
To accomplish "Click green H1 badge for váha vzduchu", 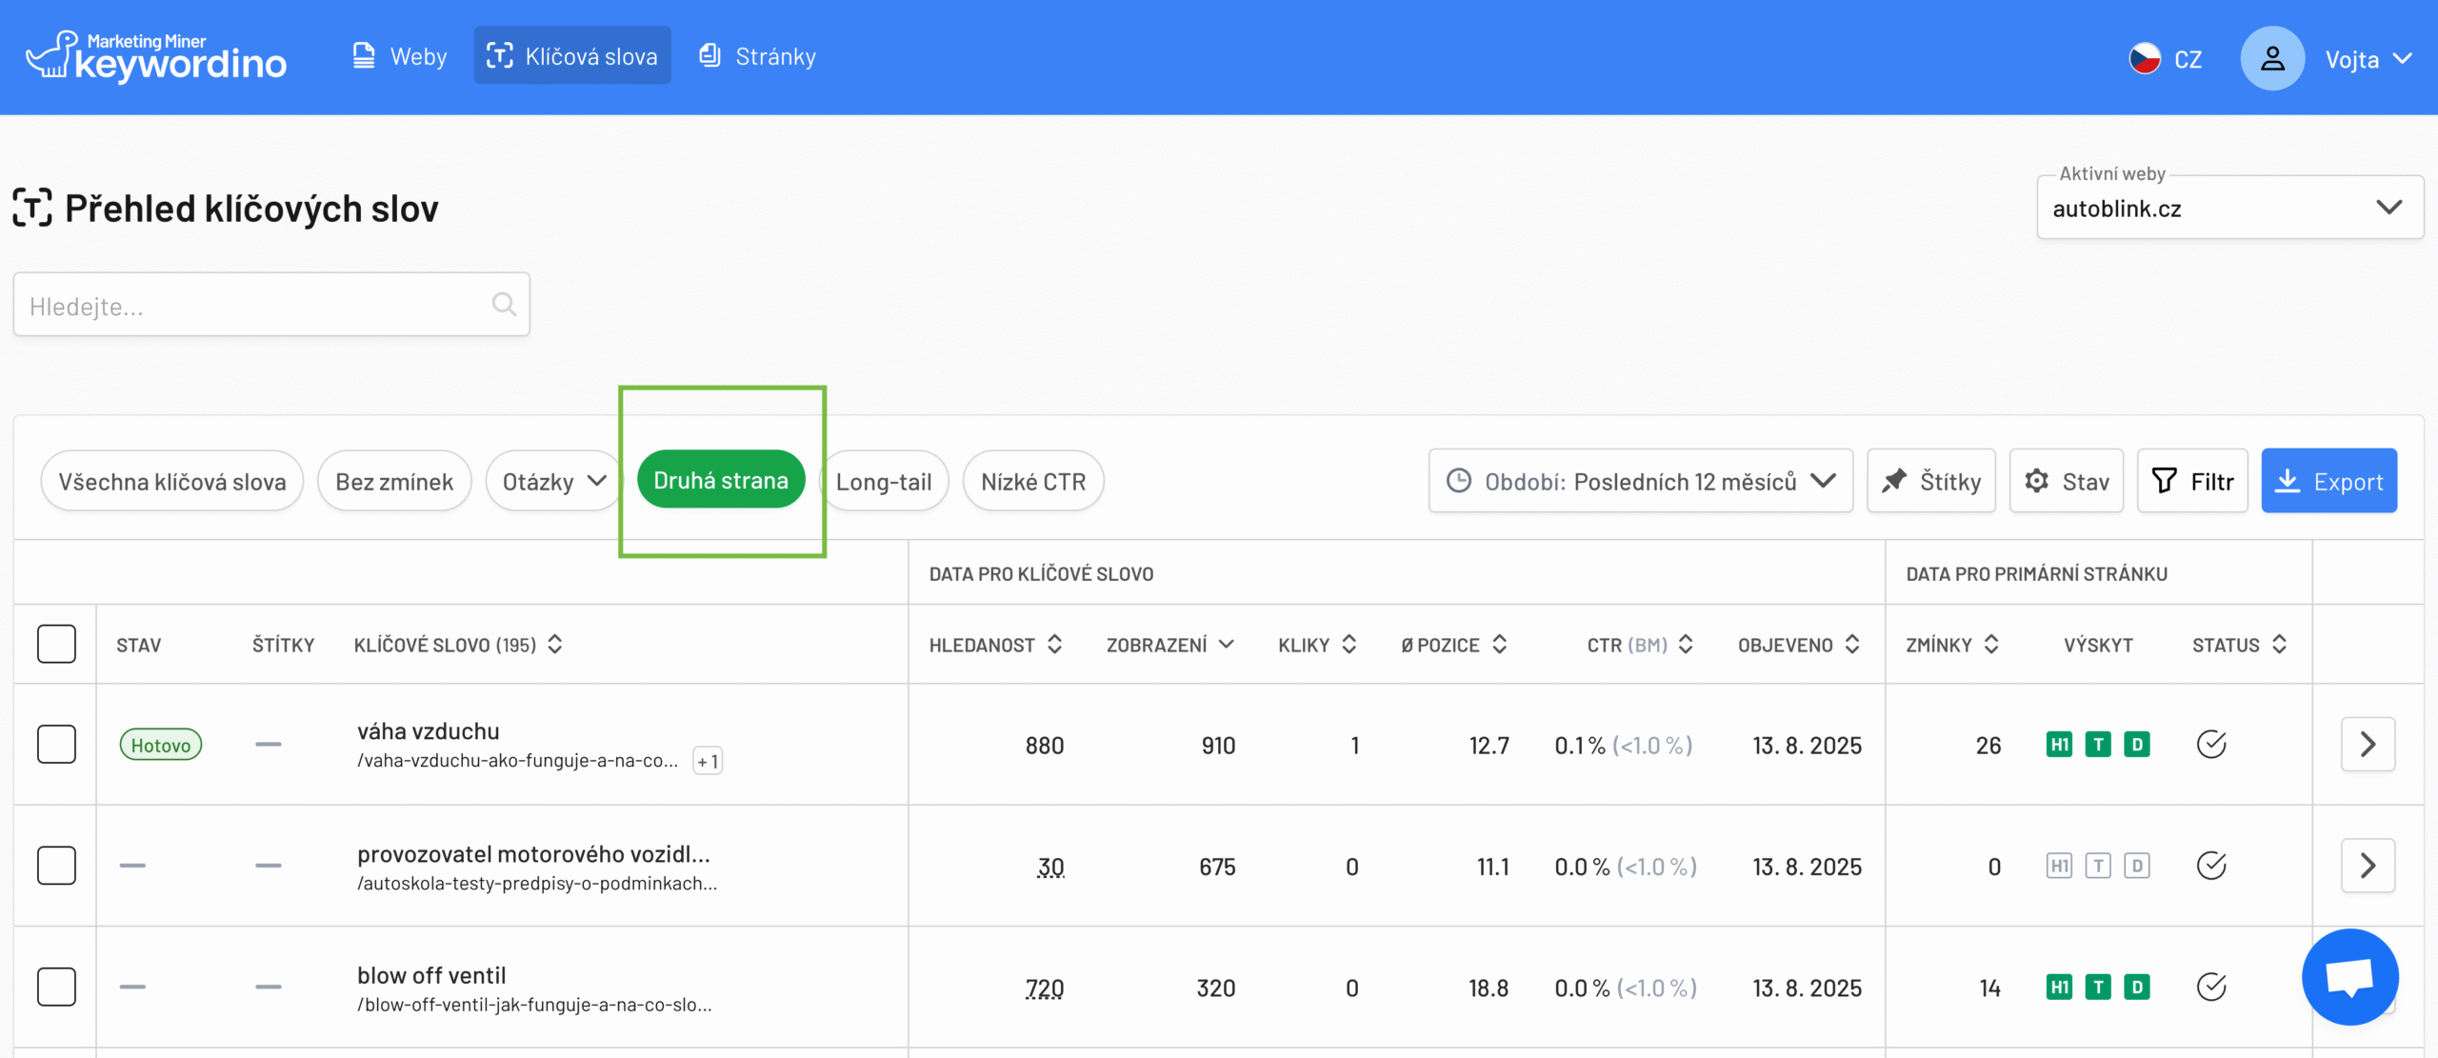I will (x=2058, y=745).
